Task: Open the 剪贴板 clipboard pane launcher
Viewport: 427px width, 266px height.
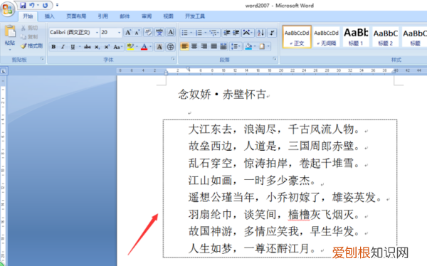Action: click(42, 59)
